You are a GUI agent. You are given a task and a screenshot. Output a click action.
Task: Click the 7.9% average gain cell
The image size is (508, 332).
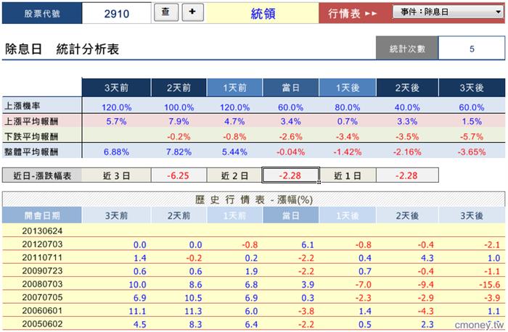179,121
